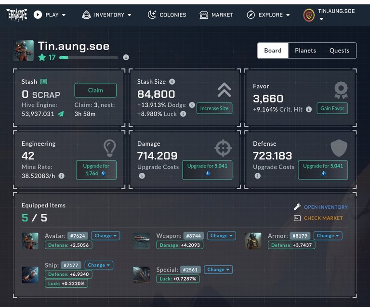Image resolution: width=370 pixels, height=307 pixels.
Task: Click the info icon beside the level bar
Action: pos(126,57)
